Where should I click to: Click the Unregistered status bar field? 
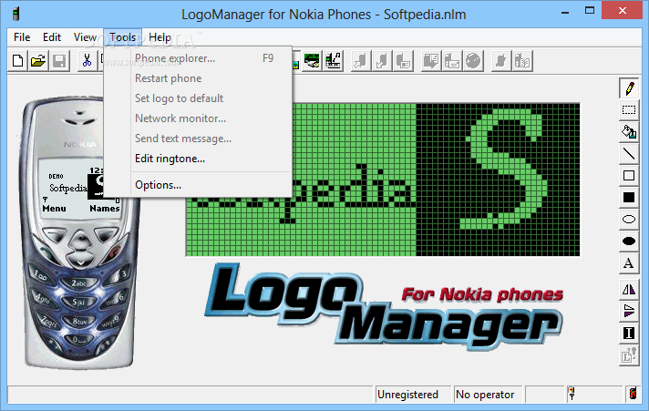(413, 395)
